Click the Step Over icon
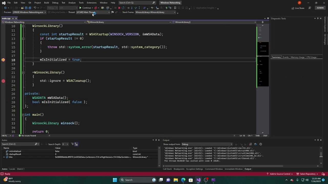This screenshot has width=328, height=184. [x=136, y=8]
